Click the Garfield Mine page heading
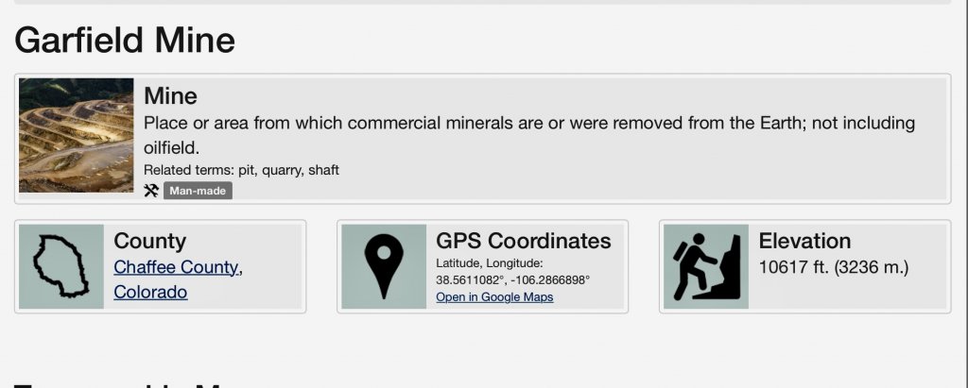This screenshot has height=388, width=968. pyautogui.click(x=125, y=40)
